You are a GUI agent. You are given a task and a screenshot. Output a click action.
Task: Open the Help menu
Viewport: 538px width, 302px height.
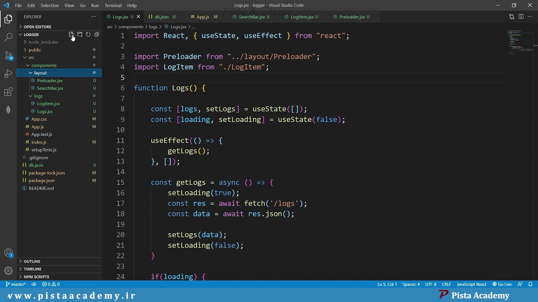132,5
